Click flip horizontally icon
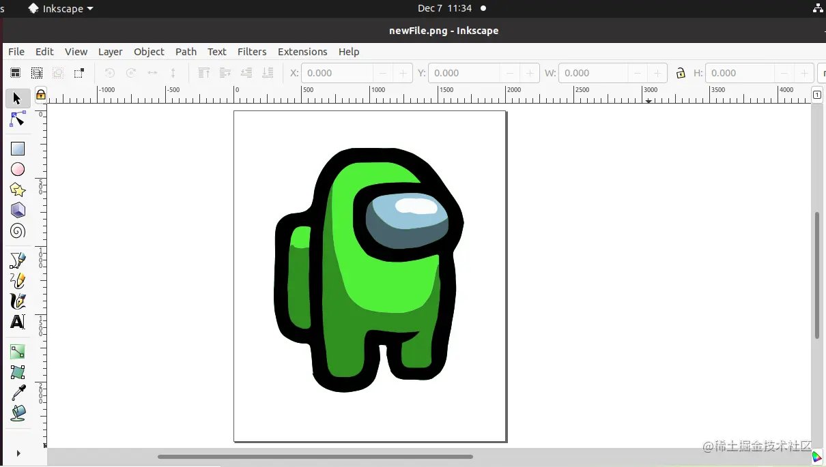 [152, 73]
